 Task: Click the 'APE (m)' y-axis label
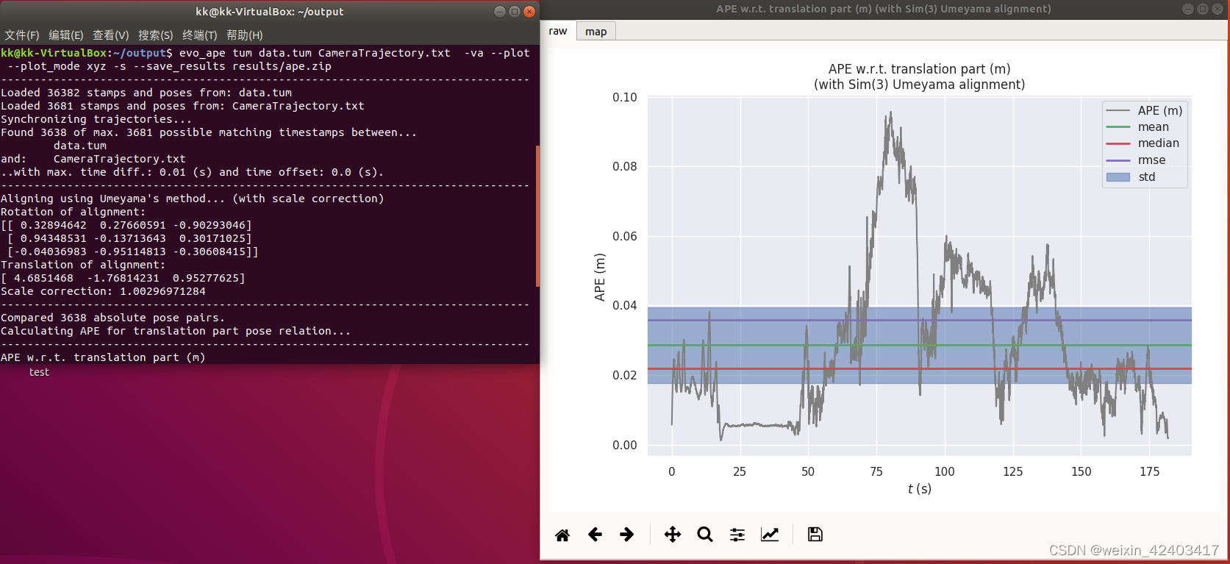(x=600, y=277)
